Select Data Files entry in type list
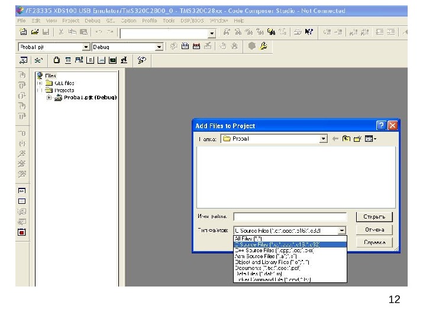Screen dimensions: 426x319 click(290, 274)
